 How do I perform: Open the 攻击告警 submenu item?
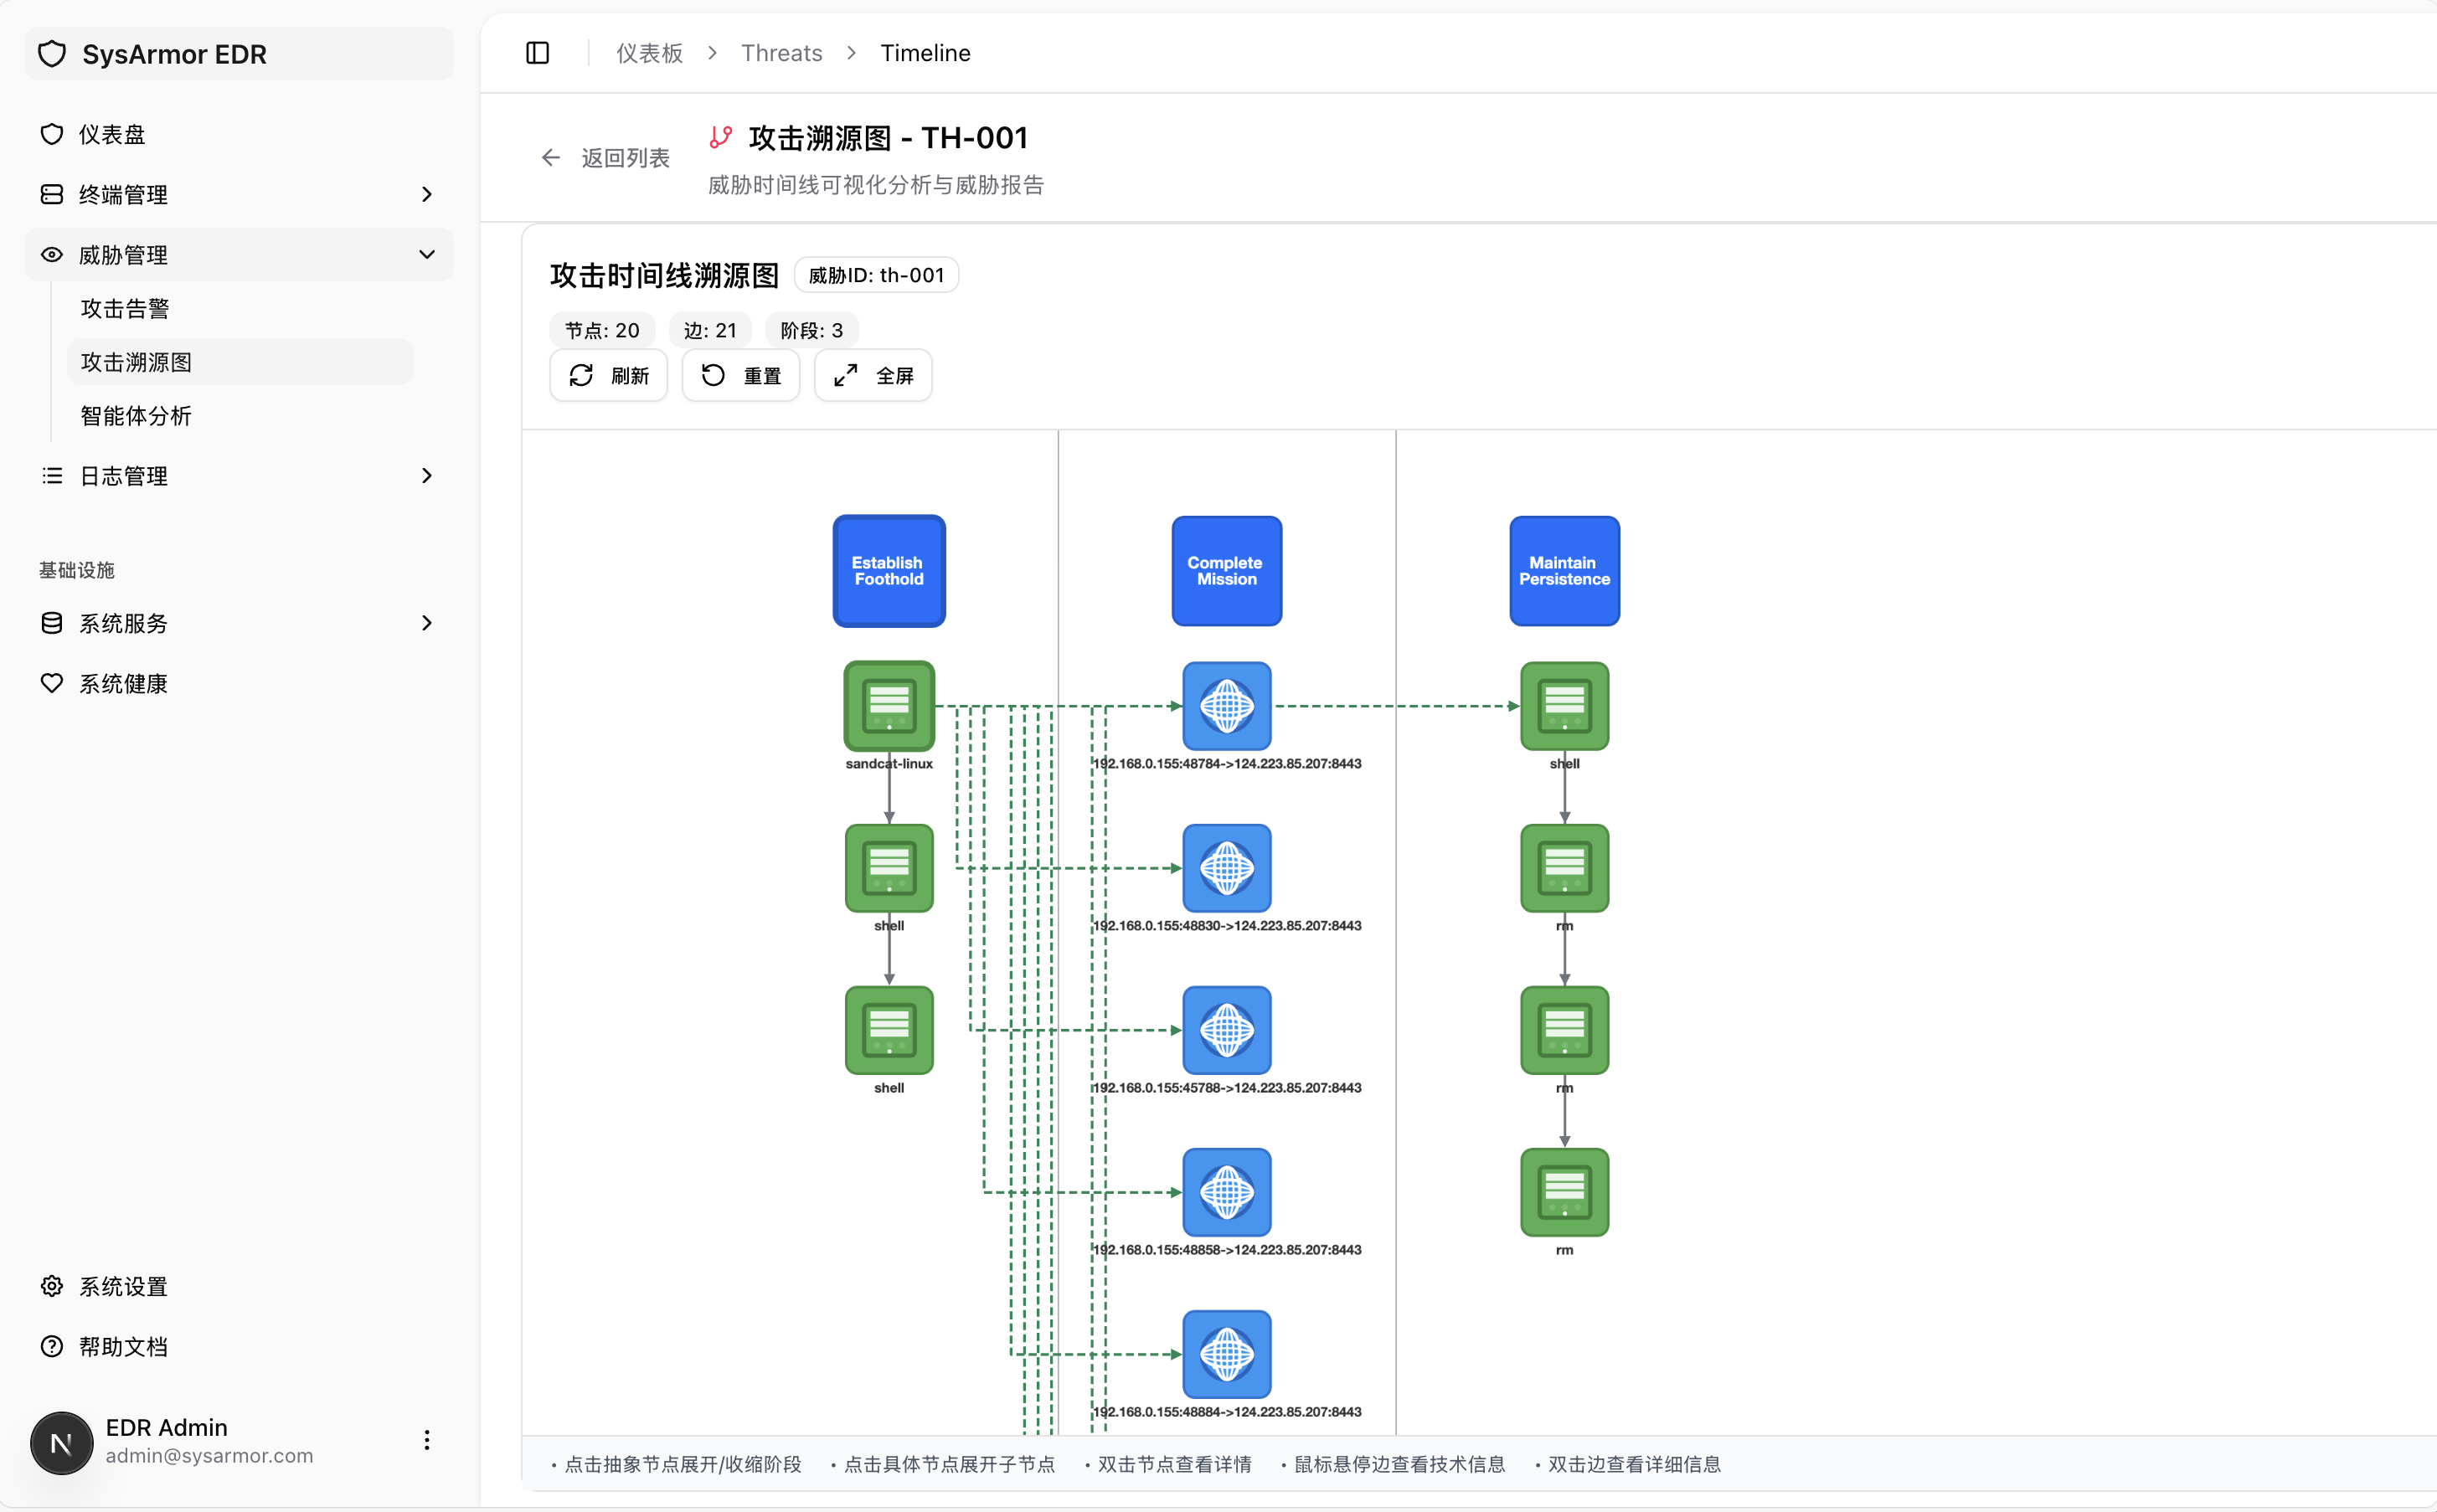125,309
